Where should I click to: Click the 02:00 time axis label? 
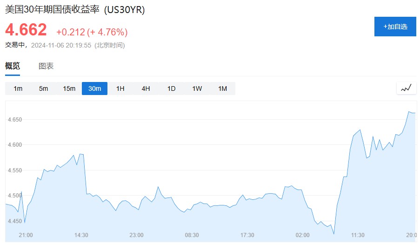pos(302,235)
